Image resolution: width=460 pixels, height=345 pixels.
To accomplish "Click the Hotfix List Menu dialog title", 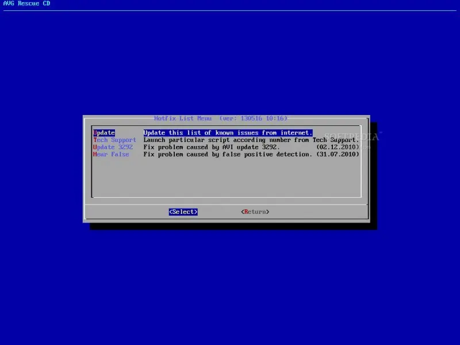I will 183,118.
